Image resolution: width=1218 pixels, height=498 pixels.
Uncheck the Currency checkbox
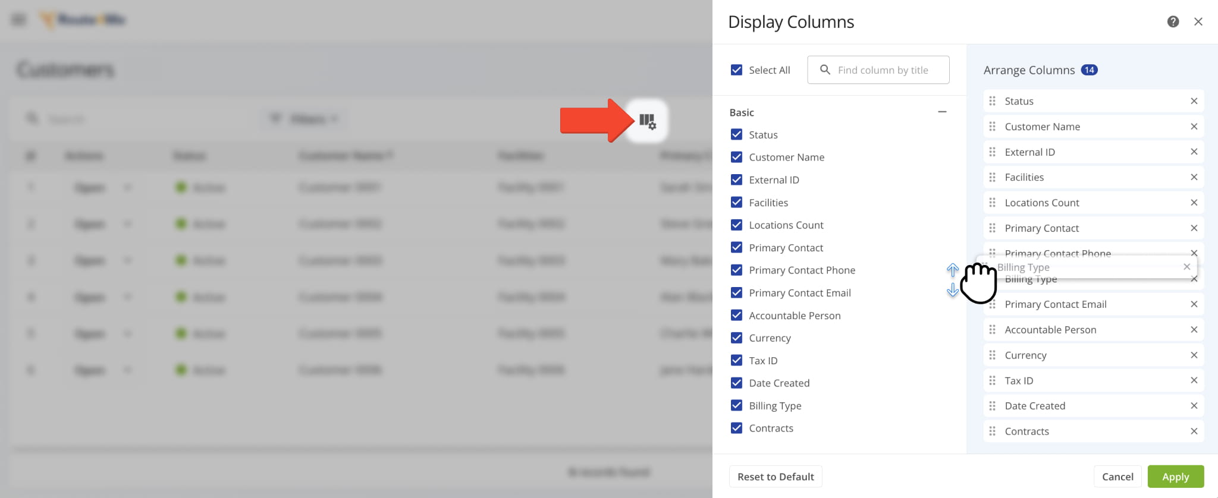pos(736,338)
